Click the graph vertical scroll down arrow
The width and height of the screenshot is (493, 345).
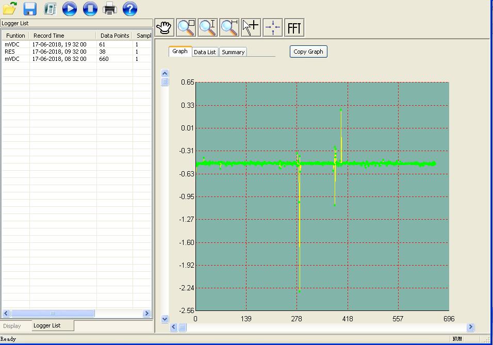pyautogui.click(x=165, y=319)
